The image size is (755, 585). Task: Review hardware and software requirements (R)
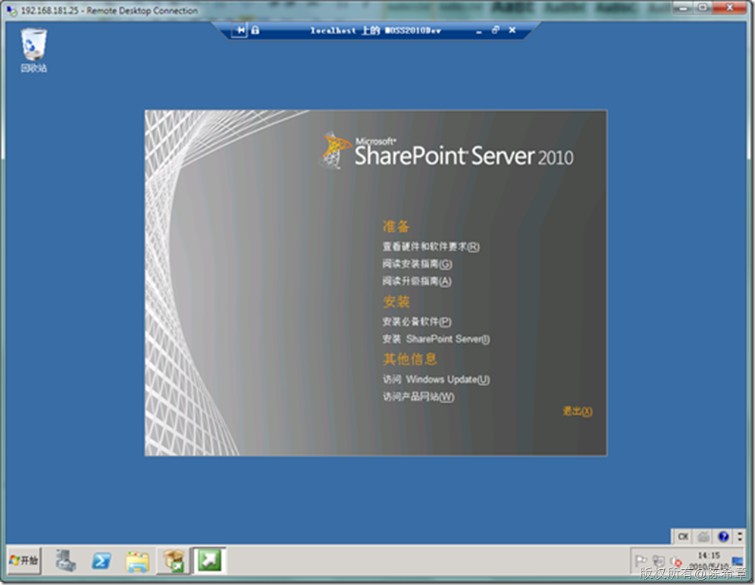tap(431, 246)
